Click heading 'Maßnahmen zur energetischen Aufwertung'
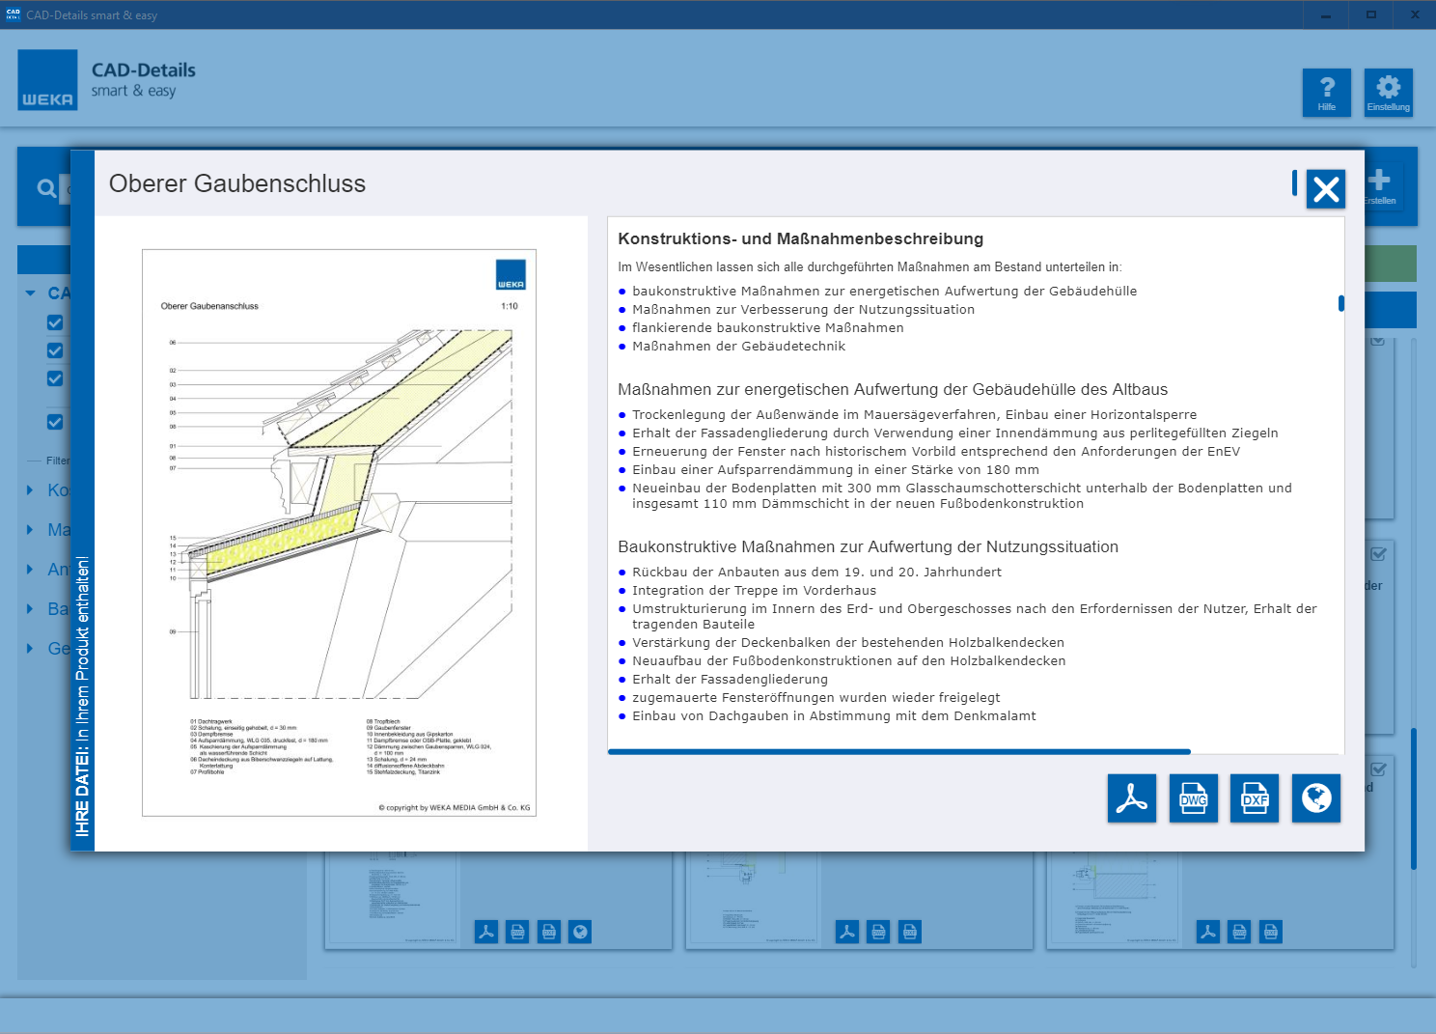Viewport: 1436px width, 1034px height. pos(893,389)
